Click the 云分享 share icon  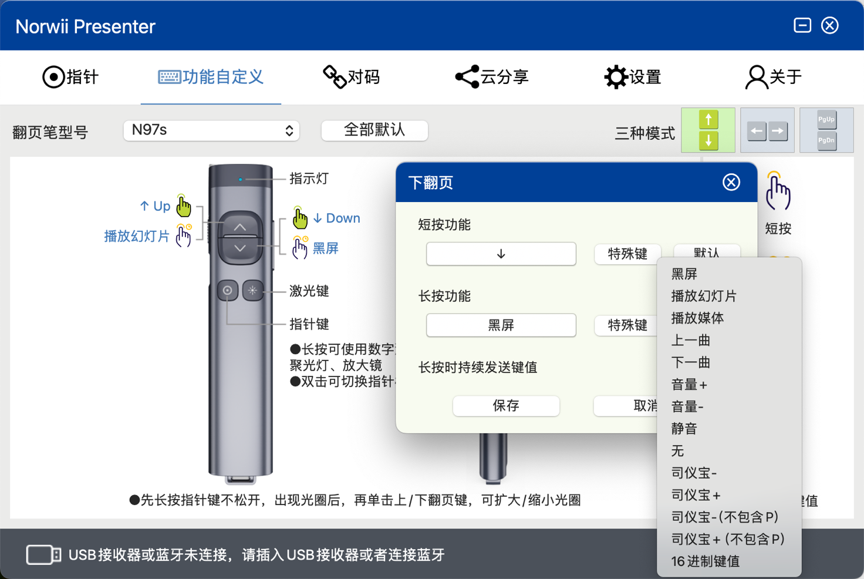click(467, 77)
